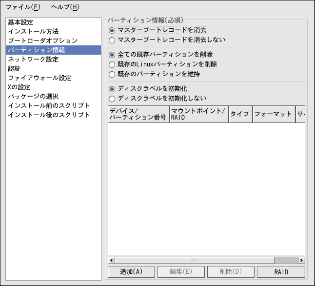Select 既存のLinuxパーティションを削除 radio button
Image resolution: width=315 pixels, height=286 pixels.
point(112,64)
